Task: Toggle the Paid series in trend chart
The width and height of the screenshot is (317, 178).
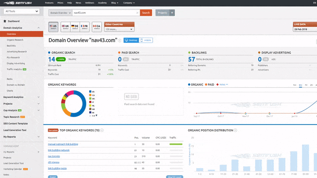Action: [210, 85]
